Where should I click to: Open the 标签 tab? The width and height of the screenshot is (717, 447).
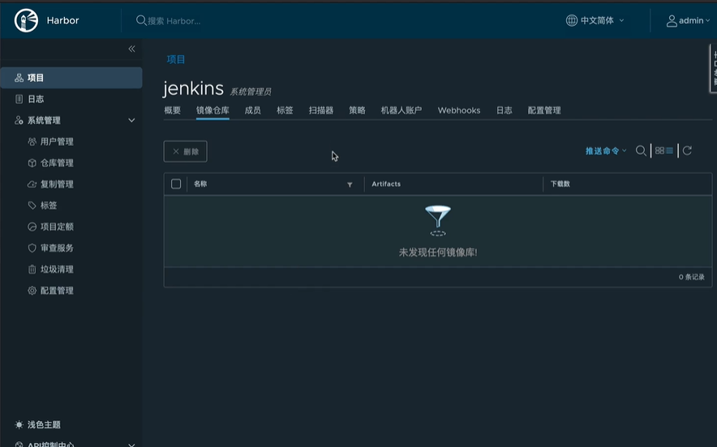click(x=285, y=110)
